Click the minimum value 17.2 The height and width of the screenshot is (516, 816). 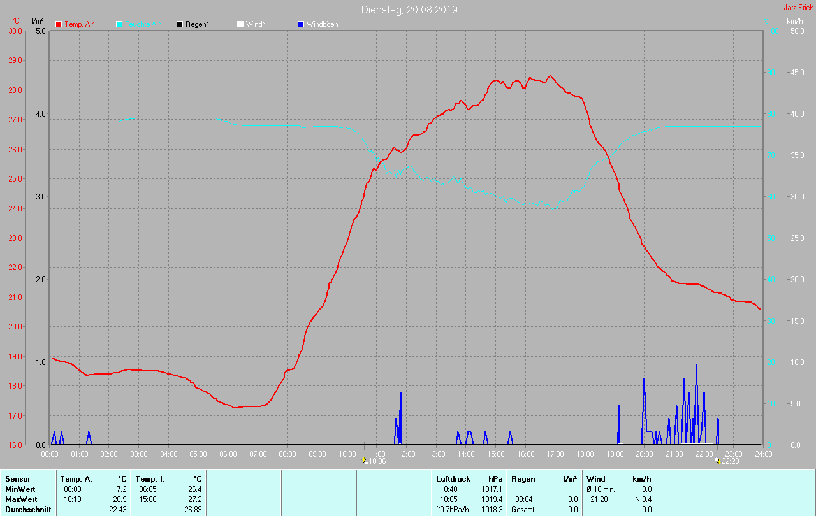point(120,489)
